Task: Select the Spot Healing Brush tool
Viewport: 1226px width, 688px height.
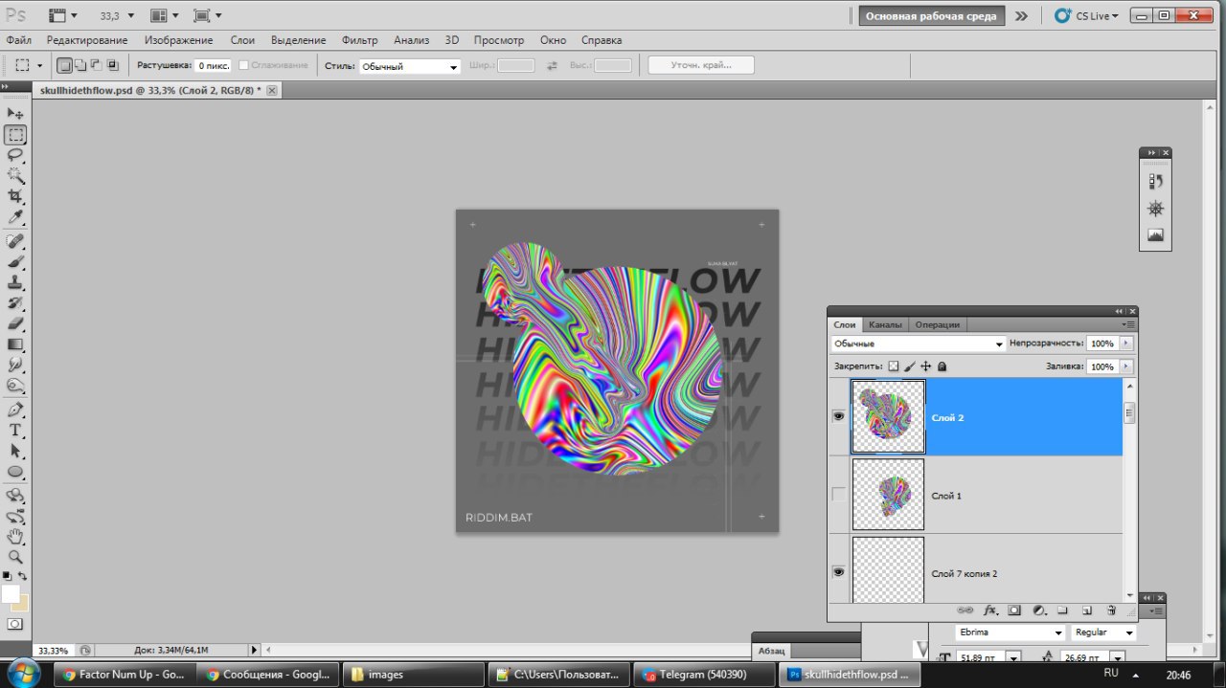Action: point(15,241)
